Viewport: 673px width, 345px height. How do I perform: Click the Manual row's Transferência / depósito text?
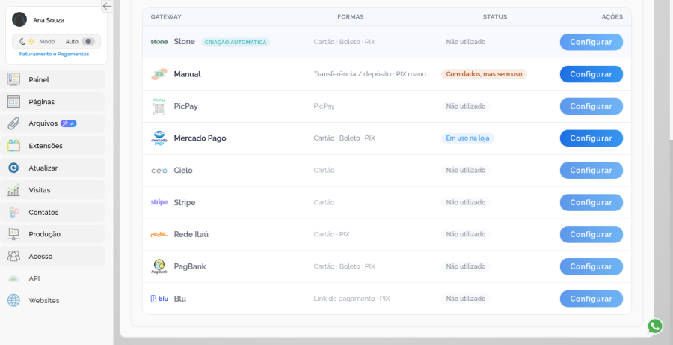(371, 74)
